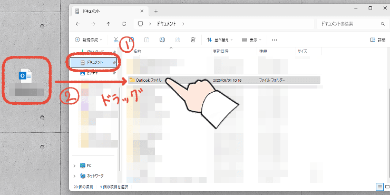Go up one folder level
390x195 pixels.
click(x=108, y=24)
